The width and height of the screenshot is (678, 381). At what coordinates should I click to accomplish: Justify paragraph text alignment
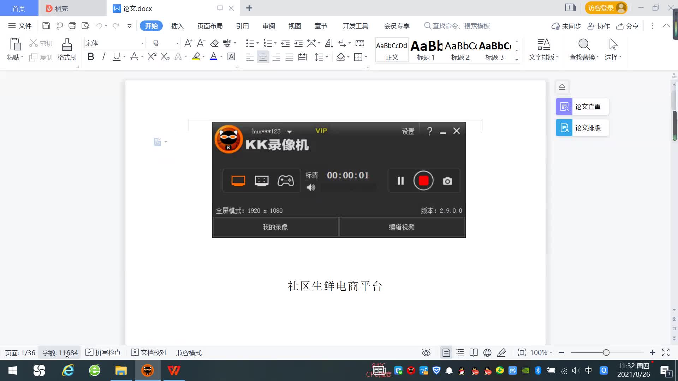289,57
